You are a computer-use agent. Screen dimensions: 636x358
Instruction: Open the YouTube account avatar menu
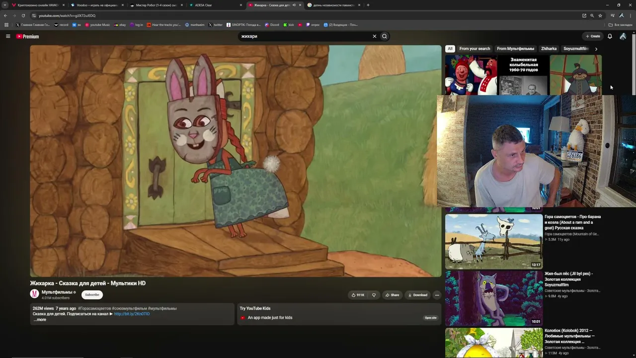tap(623, 36)
